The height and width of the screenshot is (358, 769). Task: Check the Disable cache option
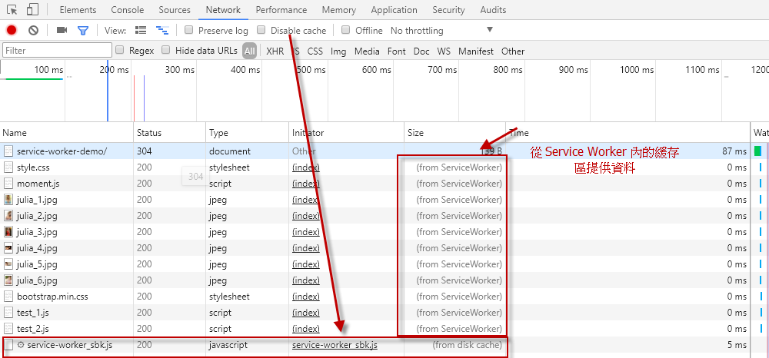[261, 31]
